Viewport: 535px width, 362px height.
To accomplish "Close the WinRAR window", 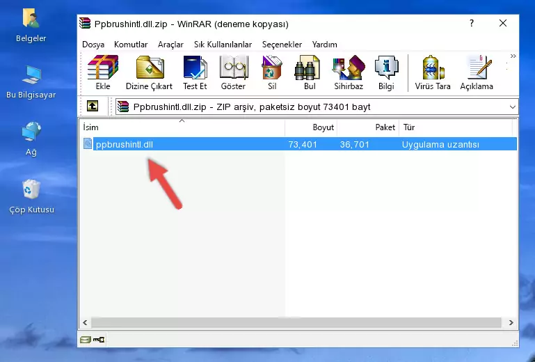I will point(502,23).
